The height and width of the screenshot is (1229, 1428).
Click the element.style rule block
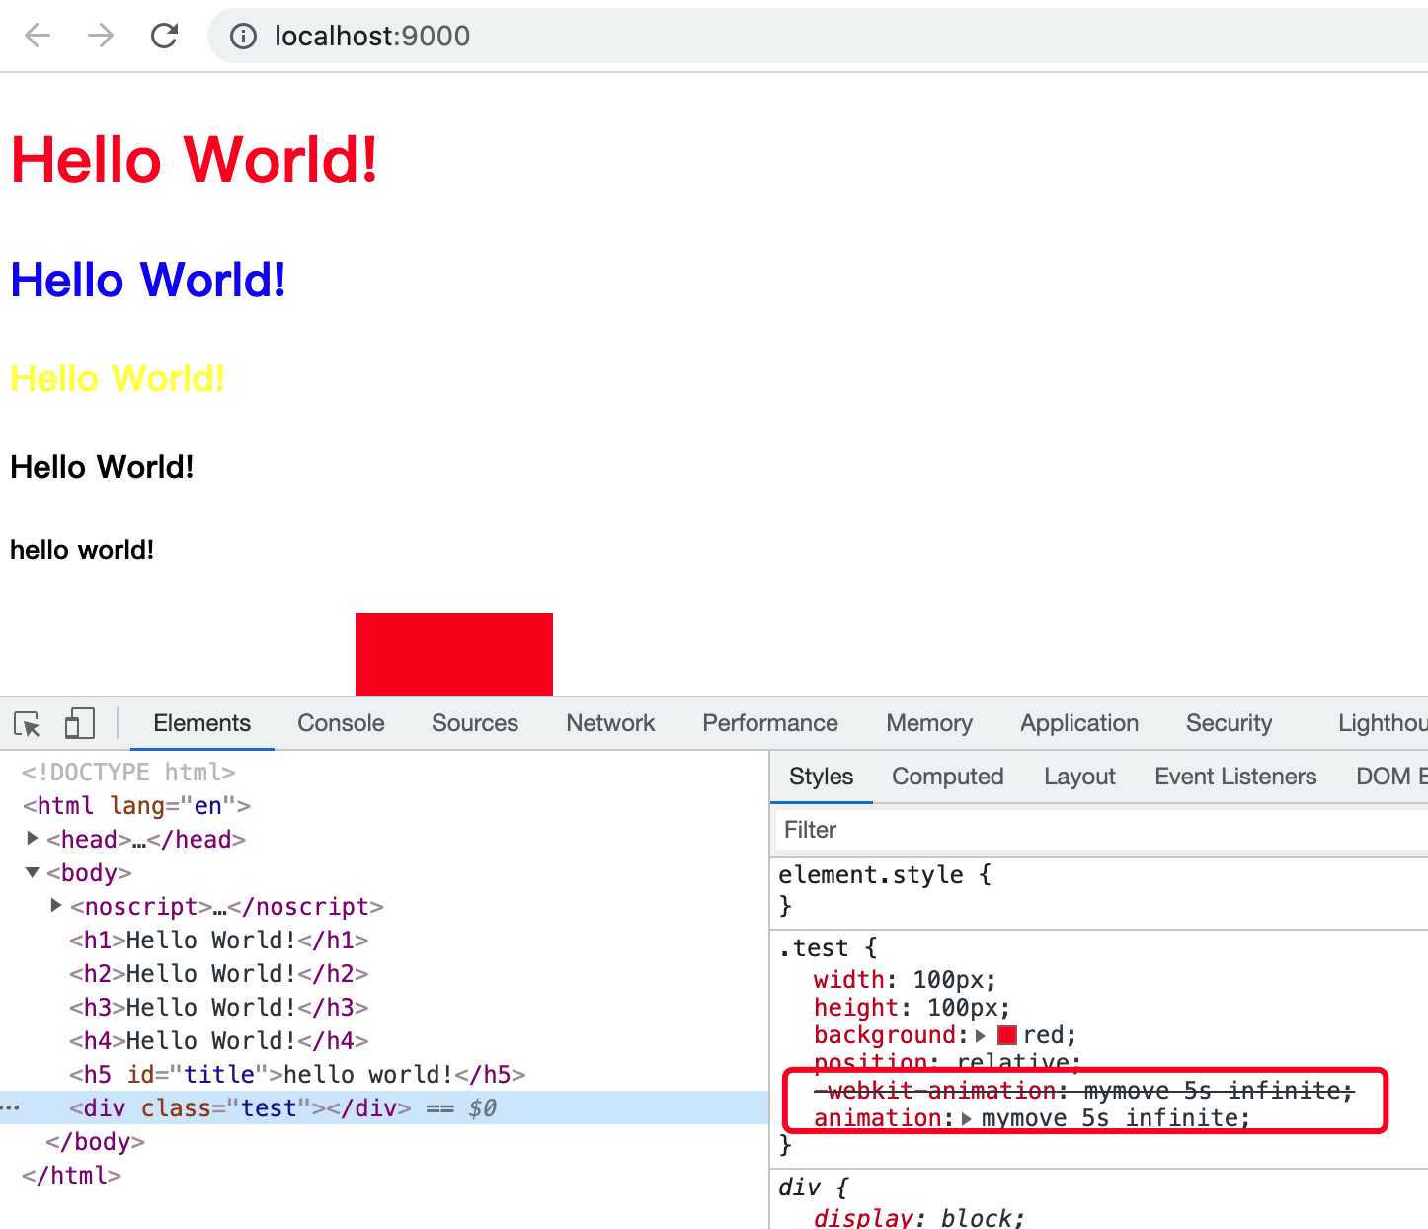tap(1099, 889)
